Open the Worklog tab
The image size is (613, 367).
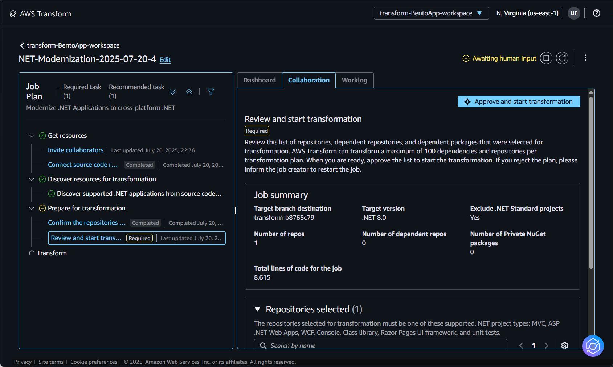tap(355, 80)
